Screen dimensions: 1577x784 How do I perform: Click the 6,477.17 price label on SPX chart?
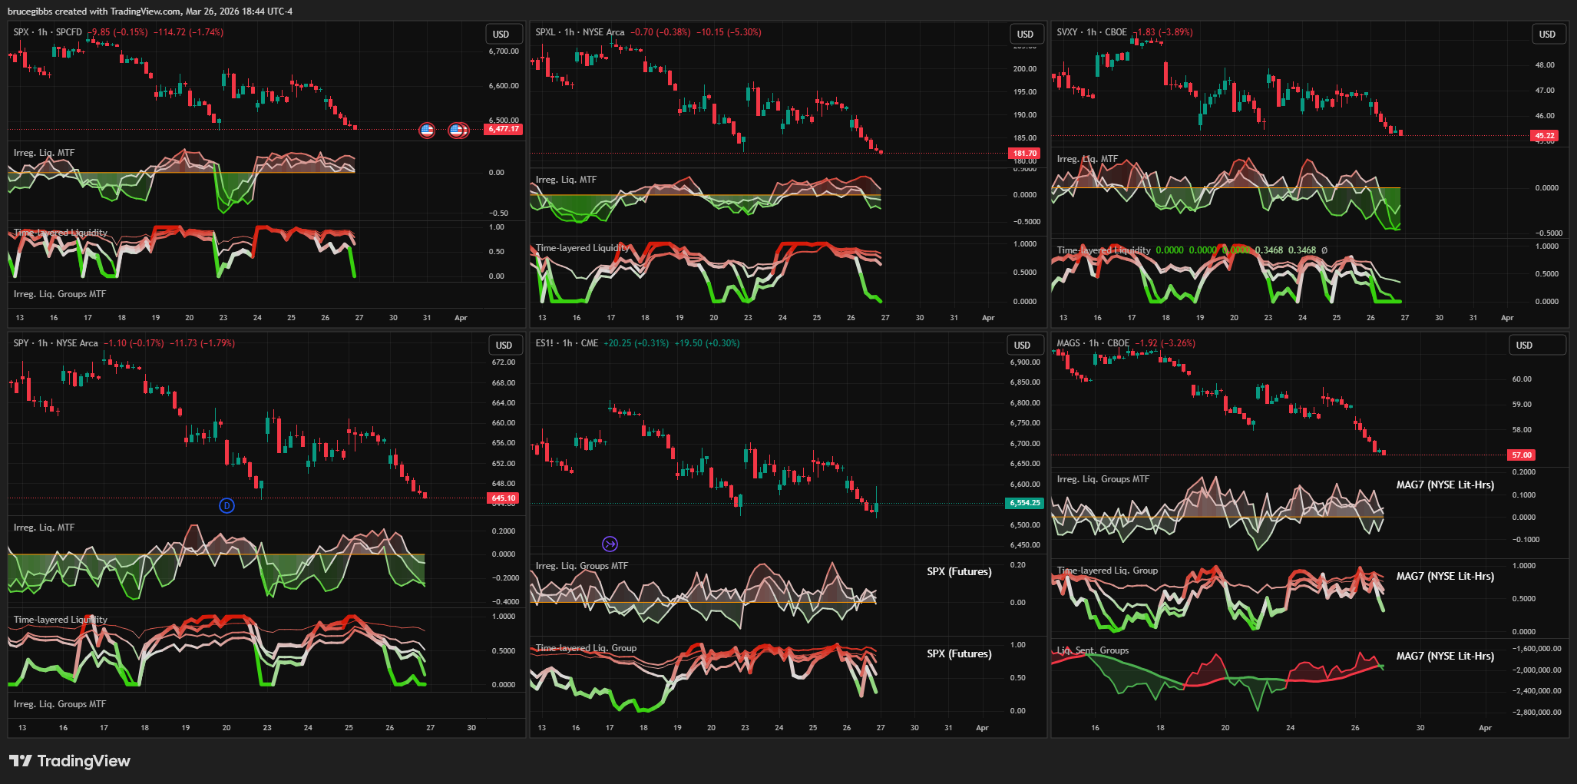[503, 129]
